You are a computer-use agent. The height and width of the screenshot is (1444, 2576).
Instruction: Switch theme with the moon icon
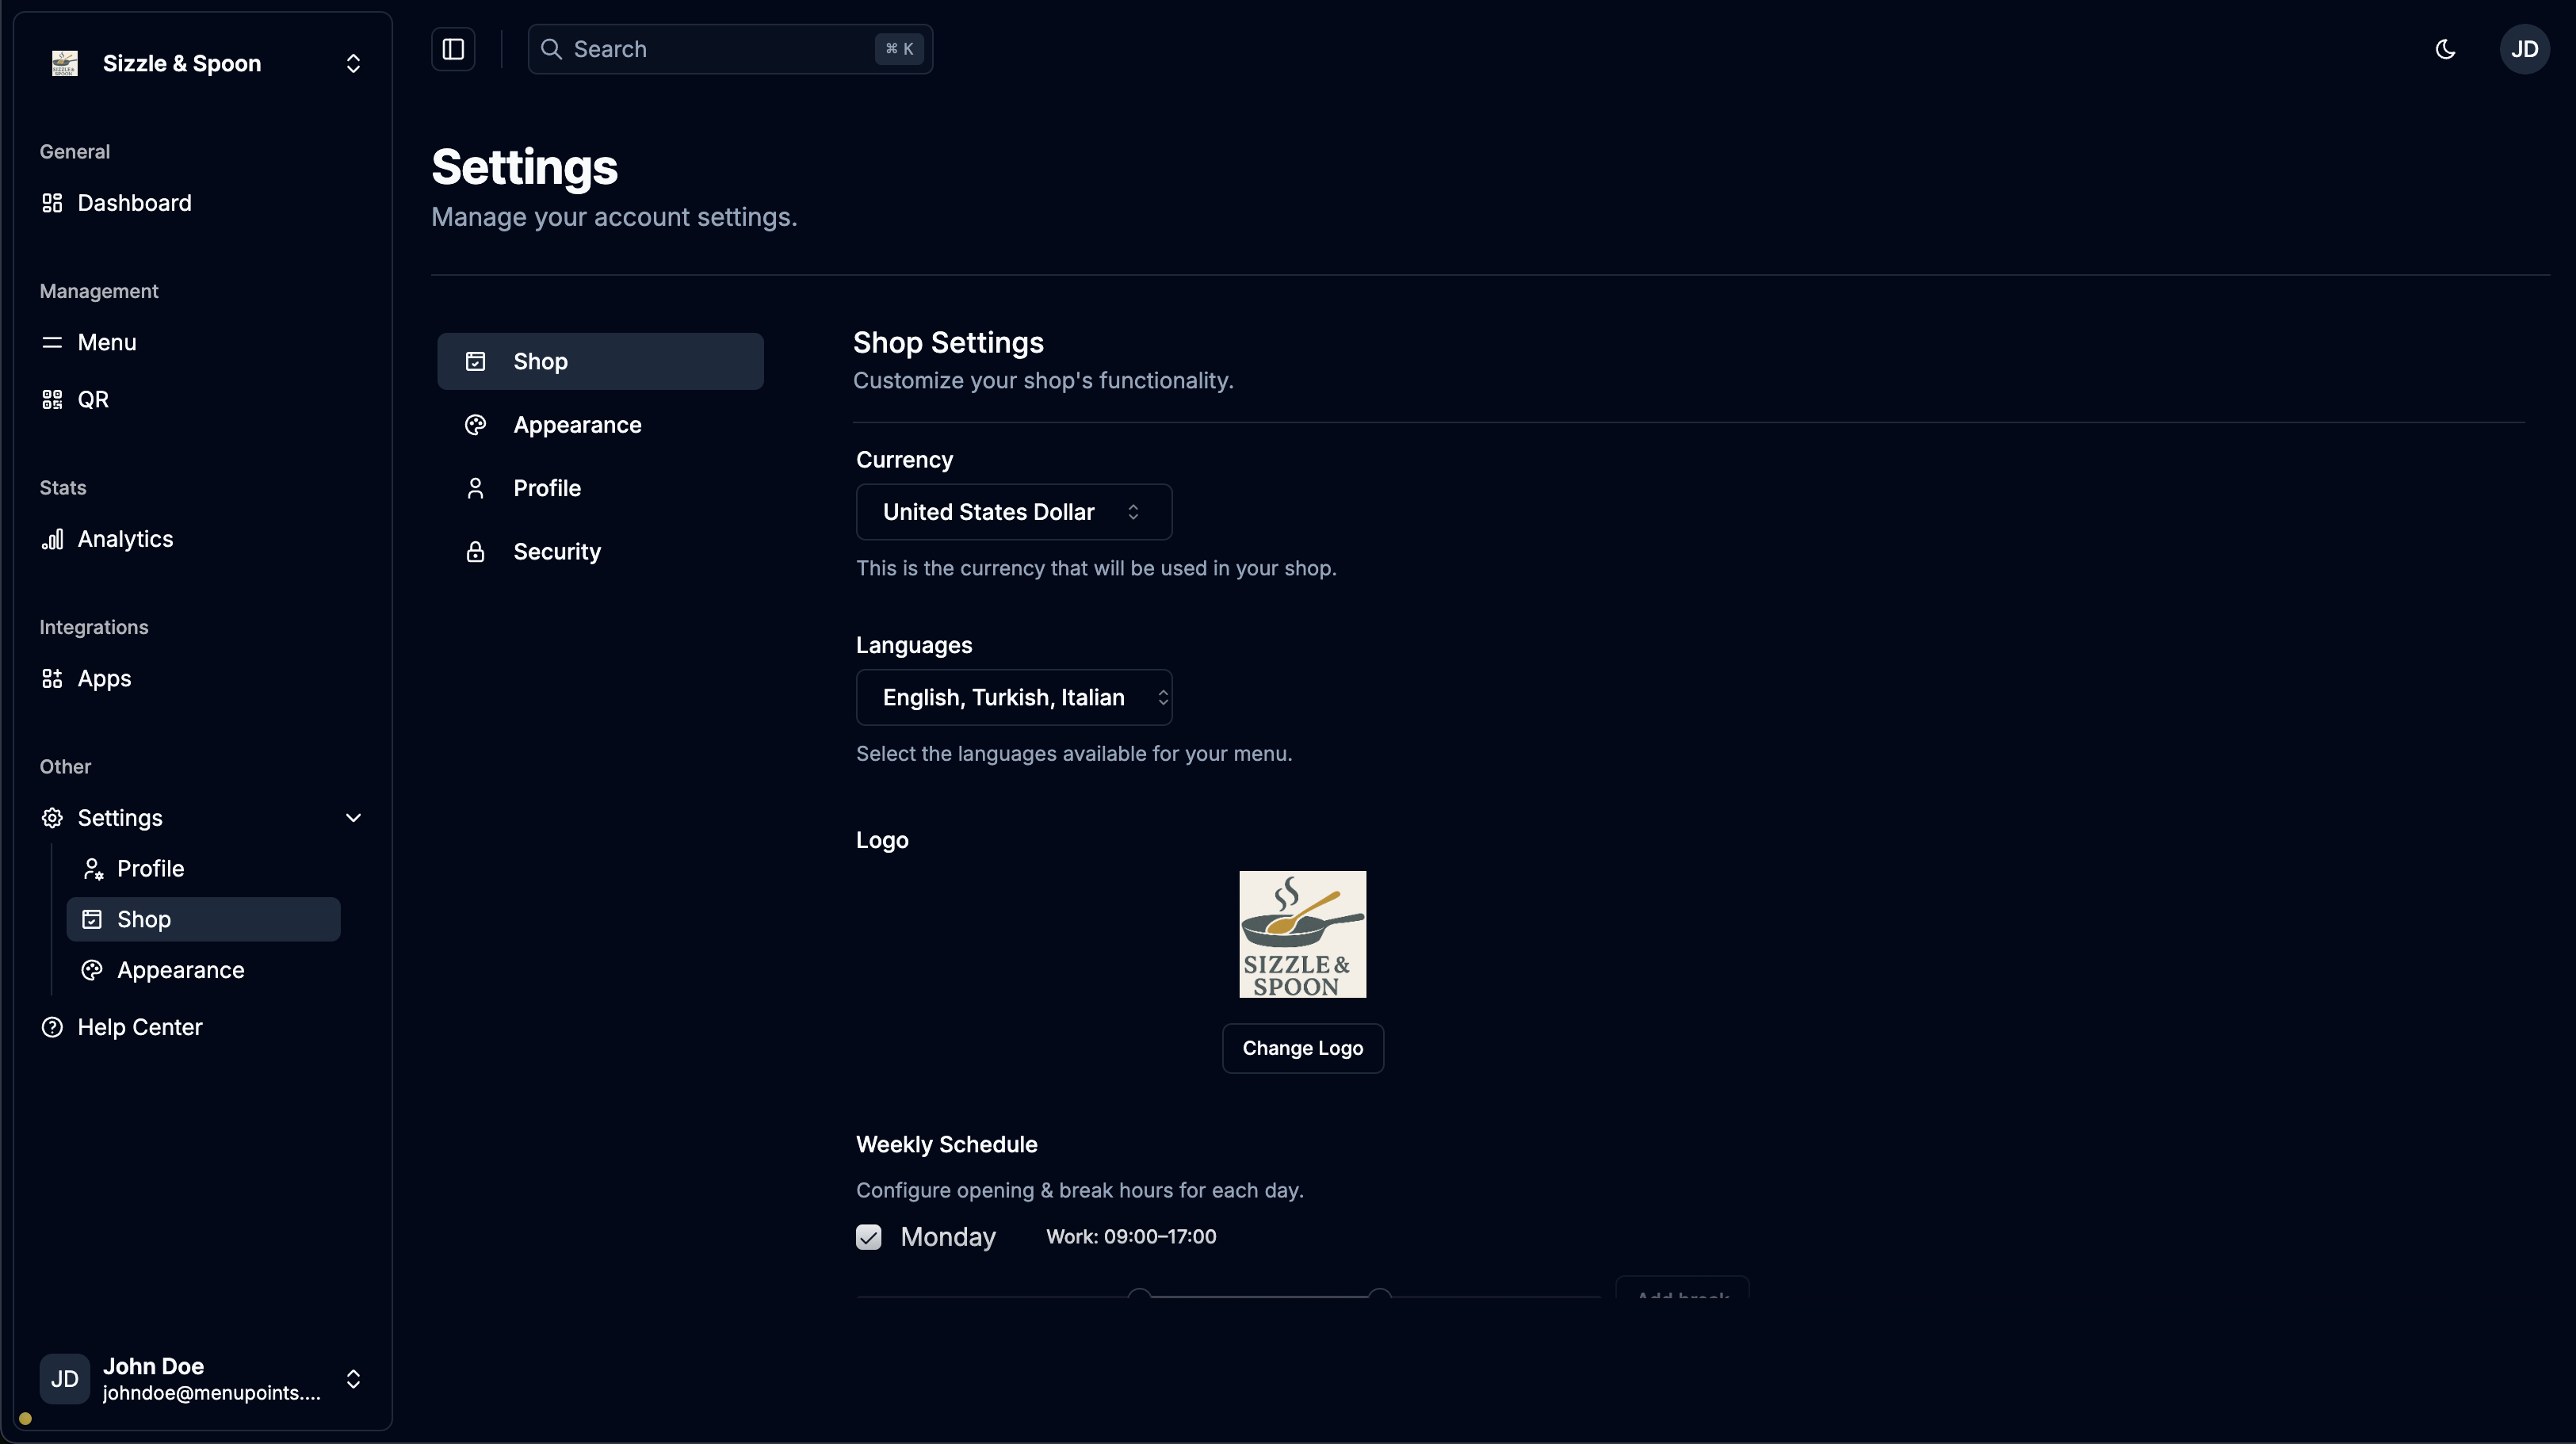point(2445,49)
